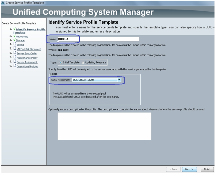Click the Create Service Profile Template window title
Viewport: 216px width, 180px height.
click(x=25, y=3)
